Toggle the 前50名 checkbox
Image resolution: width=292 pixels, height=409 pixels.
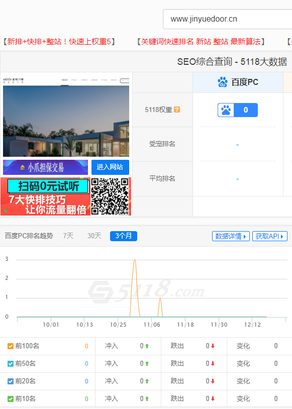pyautogui.click(x=11, y=364)
